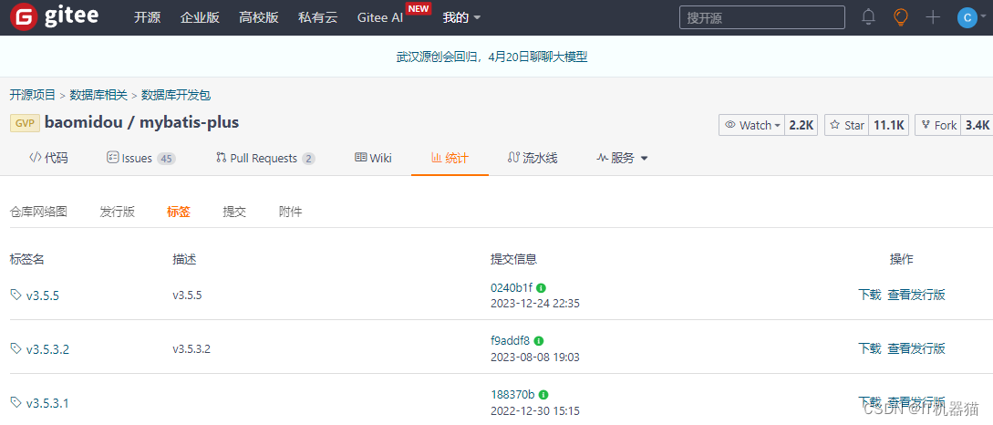Expand the 服务 dropdown tab
The height and width of the screenshot is (425, 993).
(622, 159)
